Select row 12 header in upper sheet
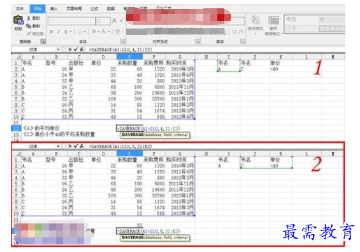The width and height of the screenshot is (360, 252). click(x=16, y=128)
